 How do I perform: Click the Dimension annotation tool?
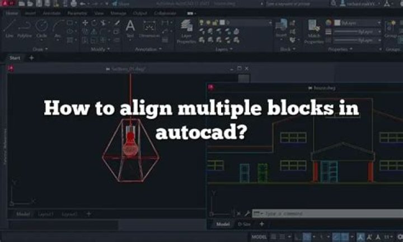(x=149, y=29)
